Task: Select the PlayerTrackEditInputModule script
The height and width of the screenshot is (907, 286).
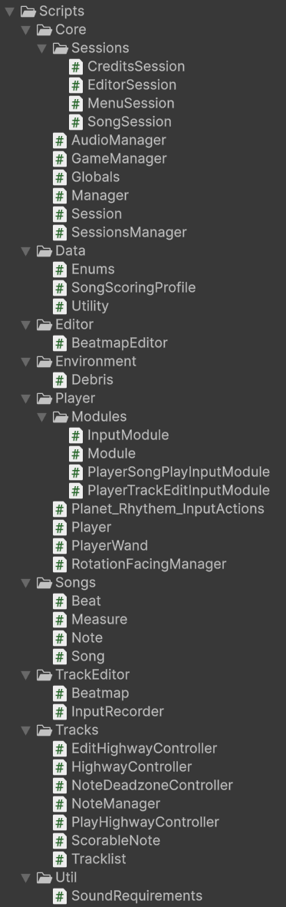Action: click(179, 490)
